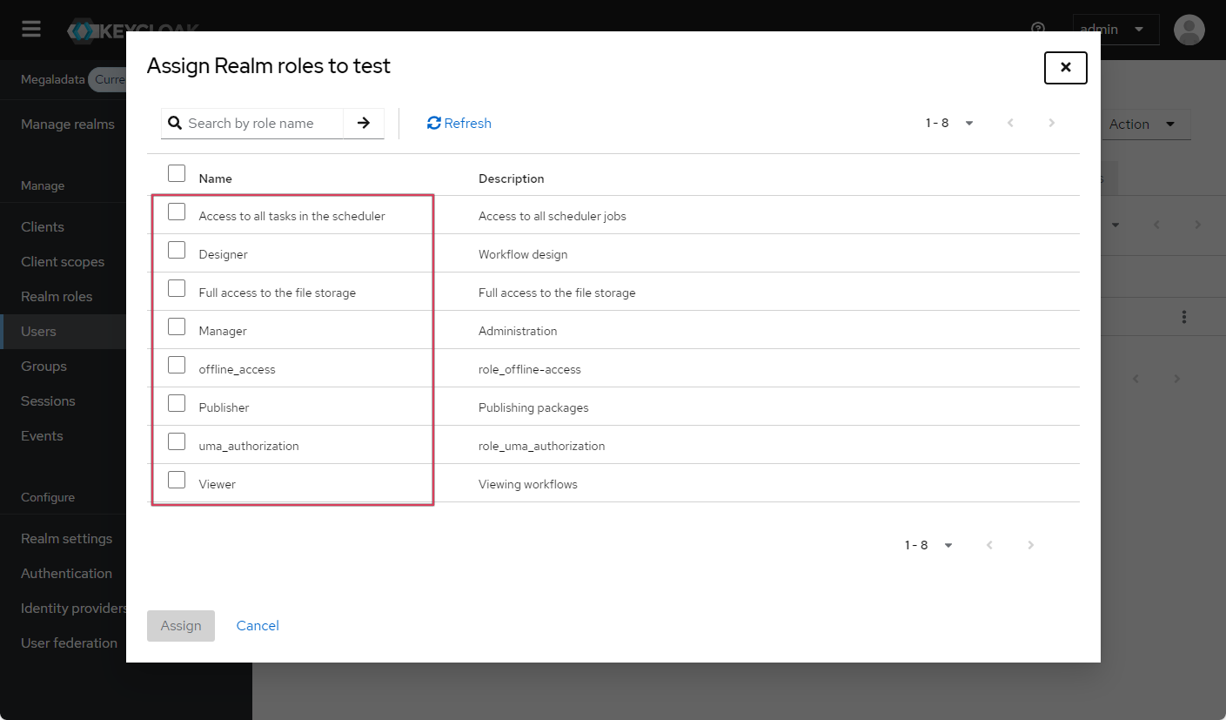
Task: Open Groups in the sidebar
Action: coord(44,366)
